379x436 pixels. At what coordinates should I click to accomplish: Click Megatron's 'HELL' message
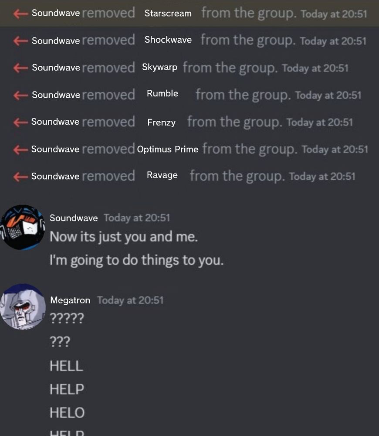tap(66, 366)
